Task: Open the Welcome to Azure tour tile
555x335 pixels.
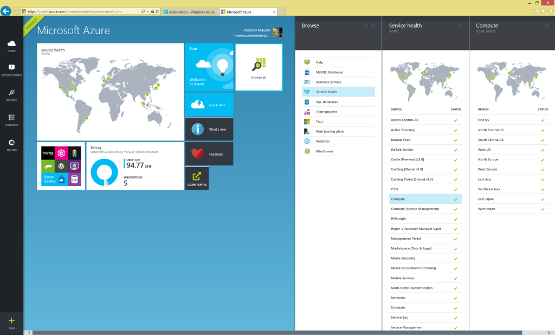Action: (x=209, y=67)
